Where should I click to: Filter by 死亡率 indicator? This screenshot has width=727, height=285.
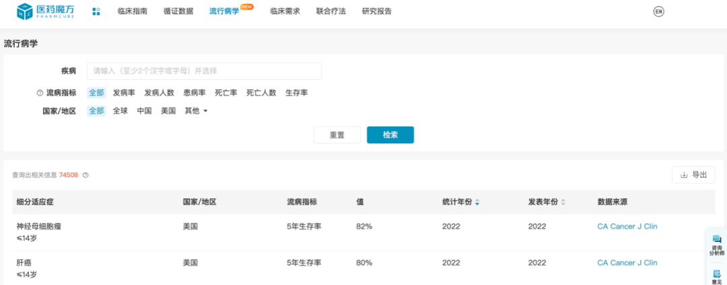tap(226, 93)
